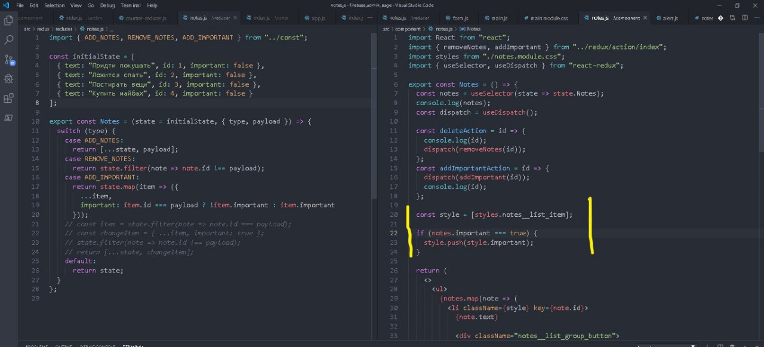Close the active notes.js .\reducer tab
The image size is (764, 347).
(236, 18)
